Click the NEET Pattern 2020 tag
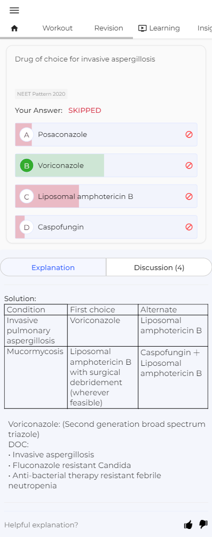Image resolution: width=212 pixels, height=537 pixels. pyautogui.click(x=41, y=94)
